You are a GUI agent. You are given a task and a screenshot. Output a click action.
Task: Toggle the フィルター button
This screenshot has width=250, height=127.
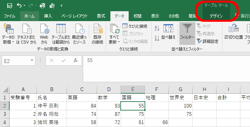click(x=187, y=33)
